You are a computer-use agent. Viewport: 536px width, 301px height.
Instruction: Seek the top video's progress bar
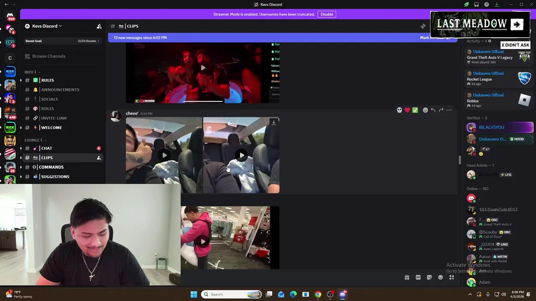click(x=203, y=101)
